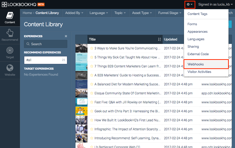Open 'Infographic: The Impact of Attention Scarcity' title
The height and width of the screenshot is (148, 235).
[x=127, y=129]
